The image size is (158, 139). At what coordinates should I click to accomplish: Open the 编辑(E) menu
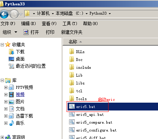(28, 24)
